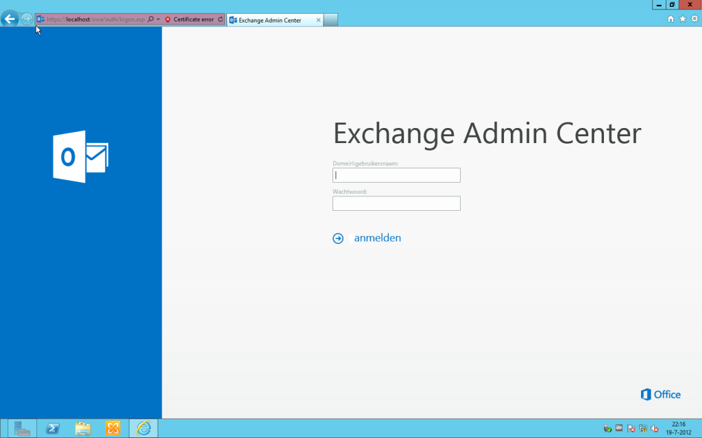Open Favorites with the star icon
Image resolution: width=702 pixels, height=438 pixels.
click(x=683, y=18)
